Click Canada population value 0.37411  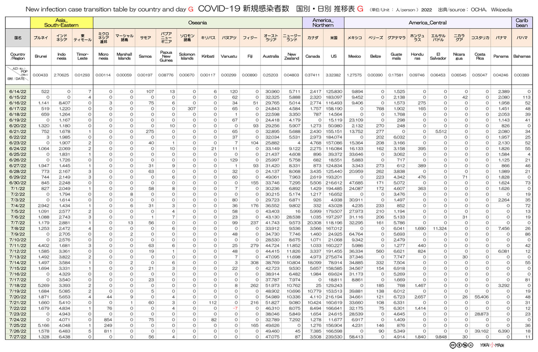(312, 75)
